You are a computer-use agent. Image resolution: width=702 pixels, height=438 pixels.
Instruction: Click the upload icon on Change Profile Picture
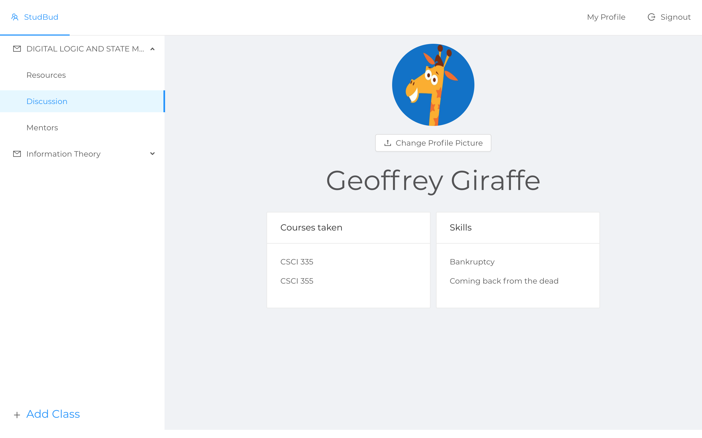[x=387, y=143]
